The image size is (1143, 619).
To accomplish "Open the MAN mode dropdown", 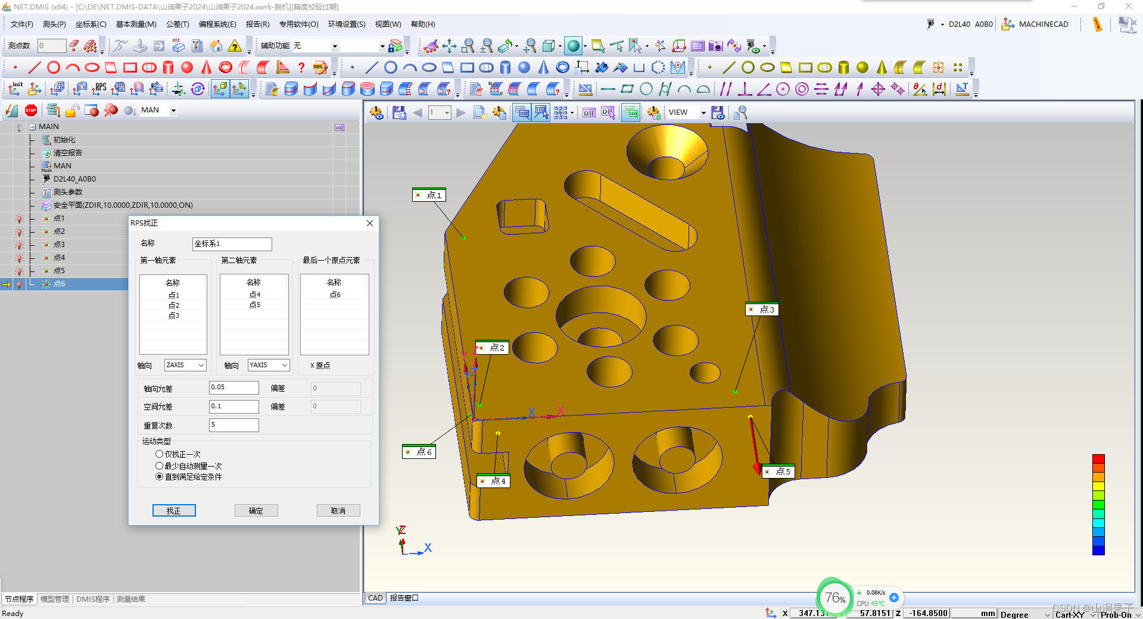I will click(173, 110).
